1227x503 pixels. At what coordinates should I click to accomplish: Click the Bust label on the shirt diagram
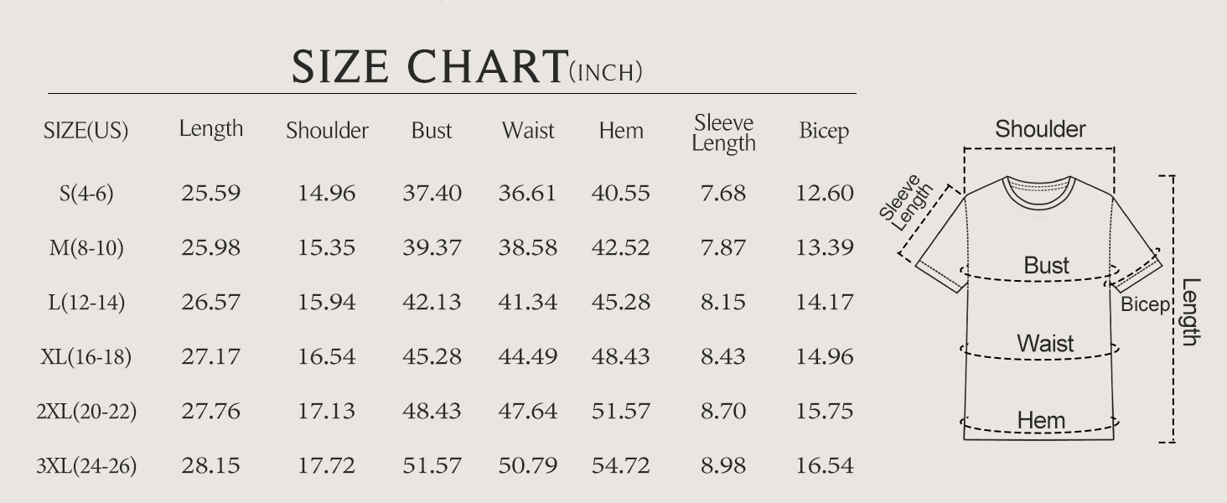[1047, 266]
